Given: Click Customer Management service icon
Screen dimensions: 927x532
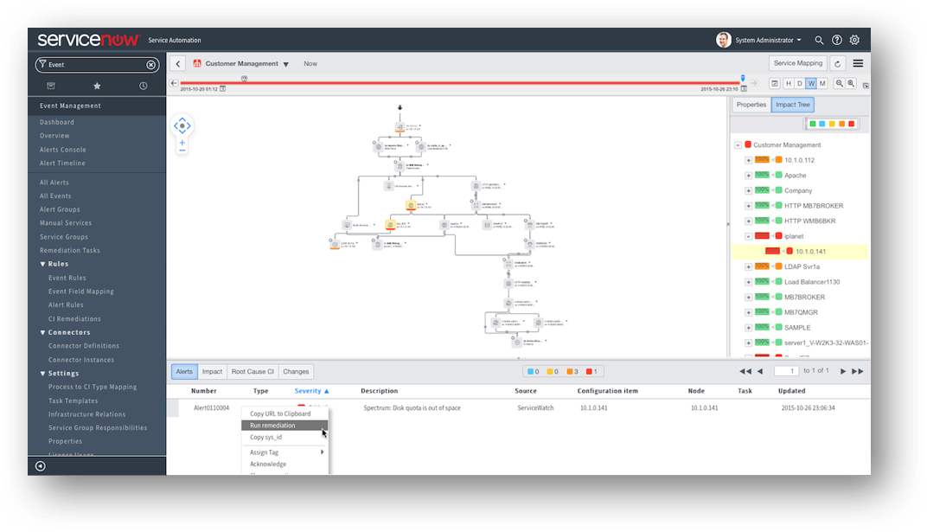Looking at the screenshot, I should pyautogui.click(x=197, y=64).
